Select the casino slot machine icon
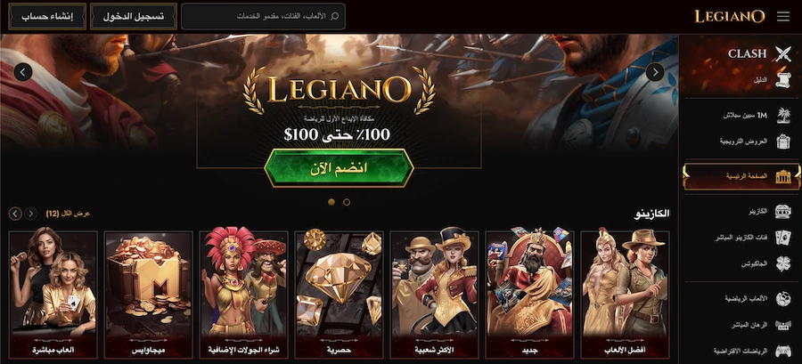Image resolution: width=802 pixels, height=364 pixels. pyautogui.click(x=782, y=211)
